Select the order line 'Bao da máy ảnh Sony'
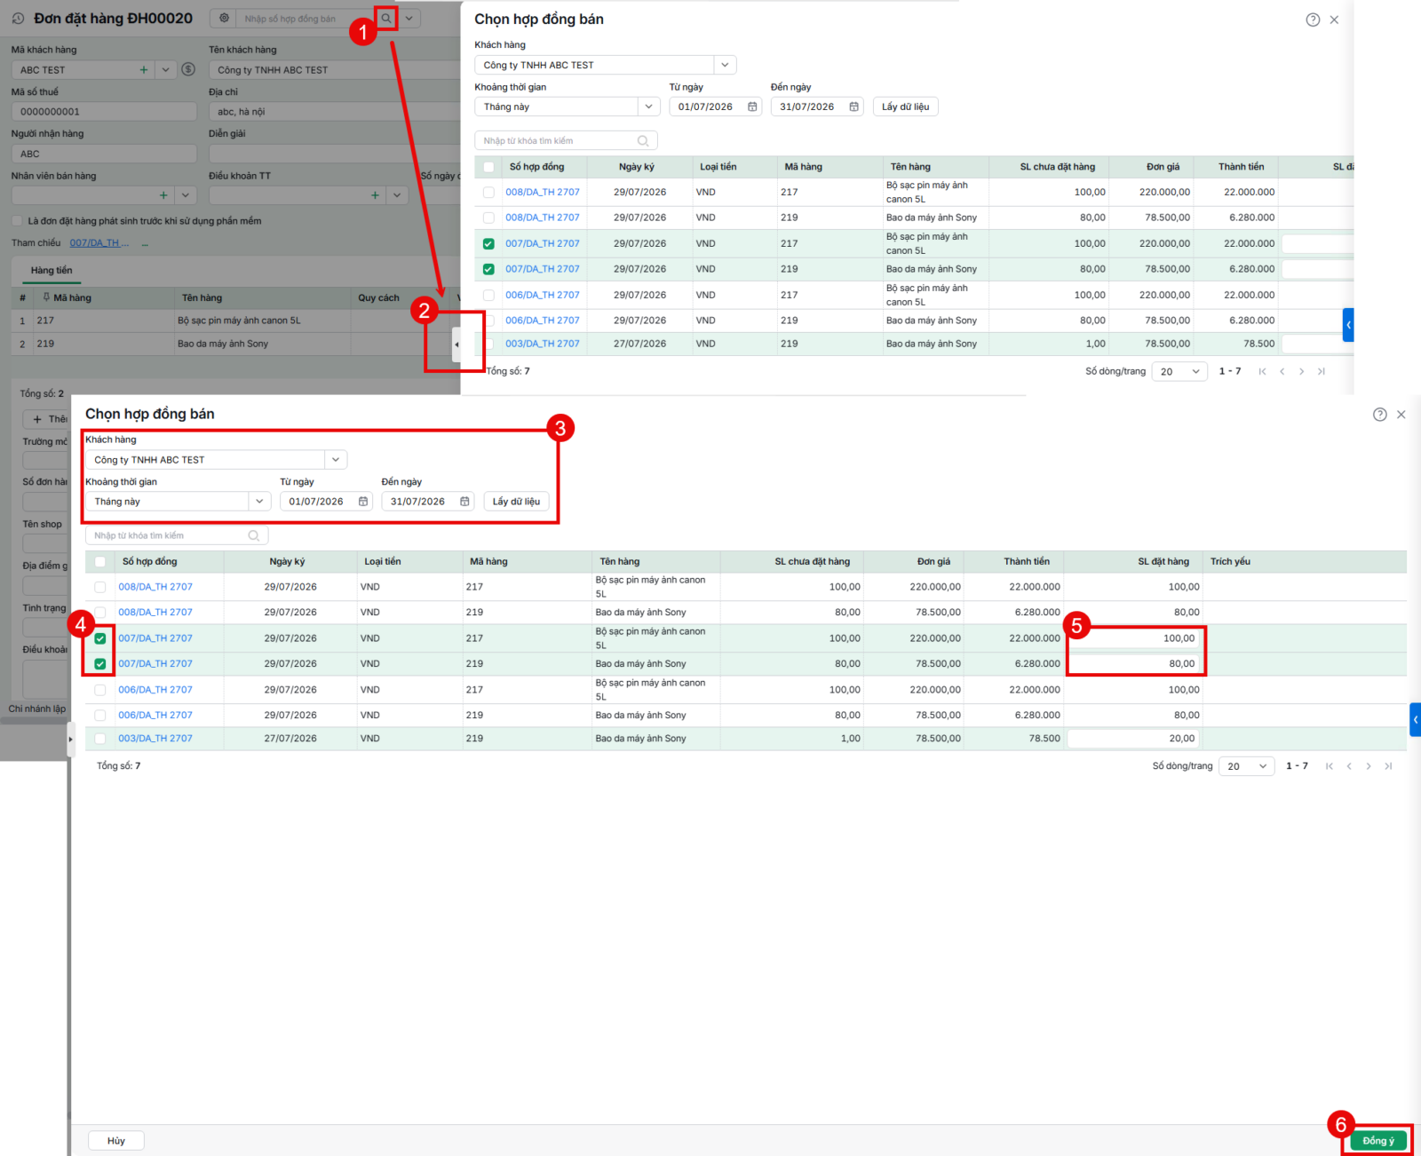1421x1156 pixels. [x=235, y=344]
